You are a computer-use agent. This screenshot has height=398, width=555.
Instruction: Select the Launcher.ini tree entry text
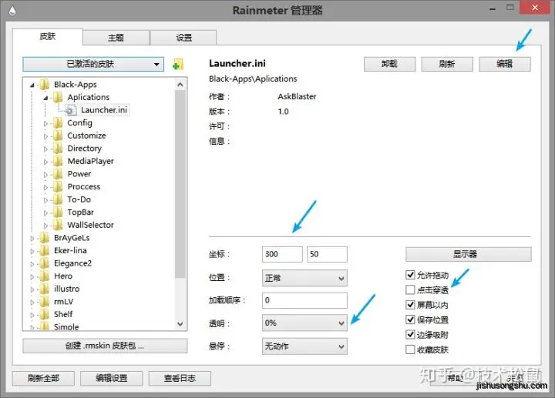104,110
